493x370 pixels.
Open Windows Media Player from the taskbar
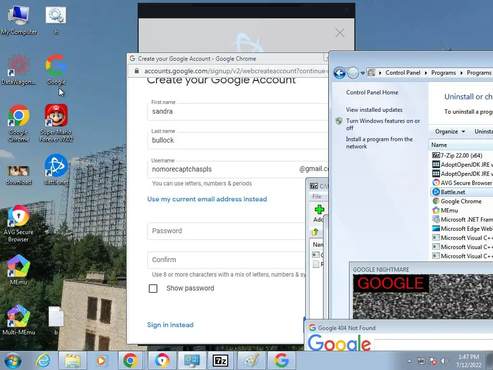coord(102,360)
